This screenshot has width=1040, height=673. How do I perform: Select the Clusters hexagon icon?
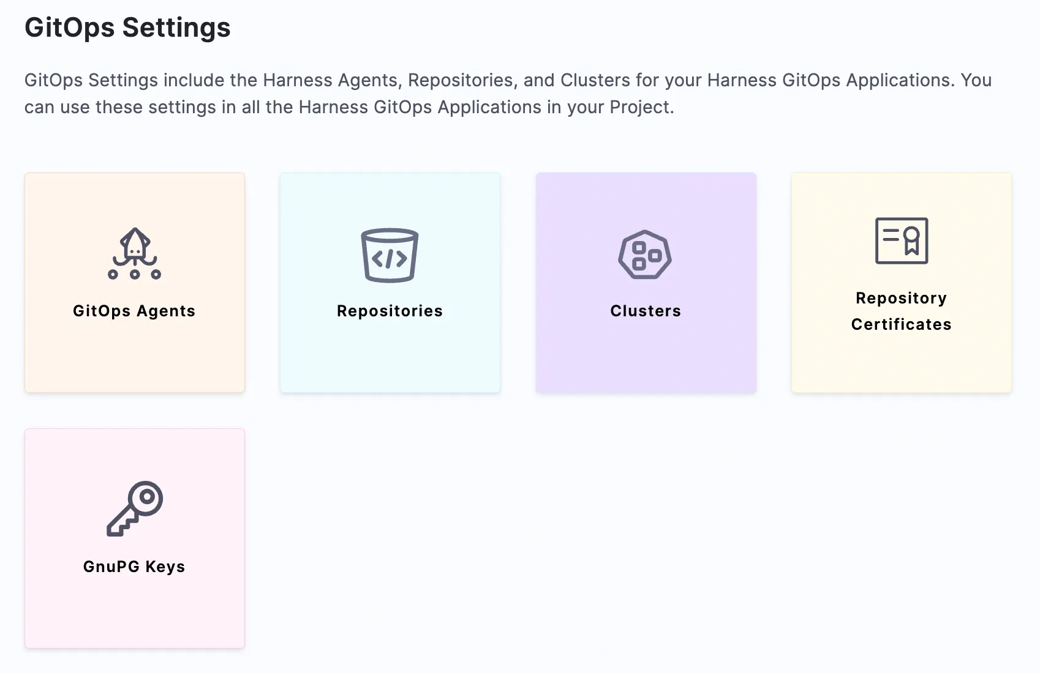coord(646,256)
